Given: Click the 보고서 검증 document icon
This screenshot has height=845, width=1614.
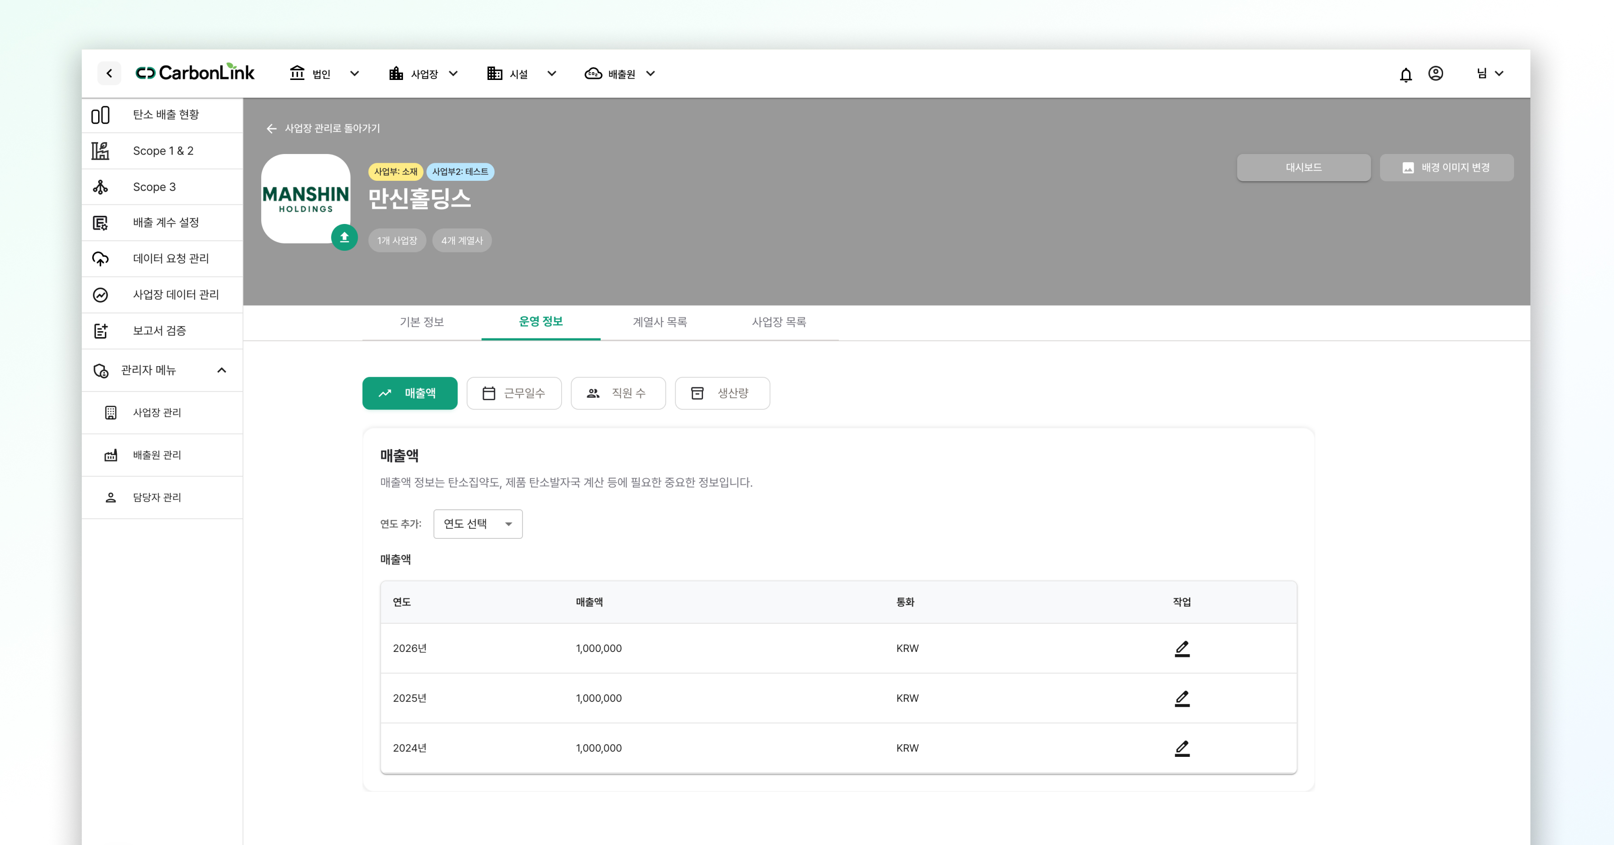Looking at the screenshot, I should (x=100, y=331).
